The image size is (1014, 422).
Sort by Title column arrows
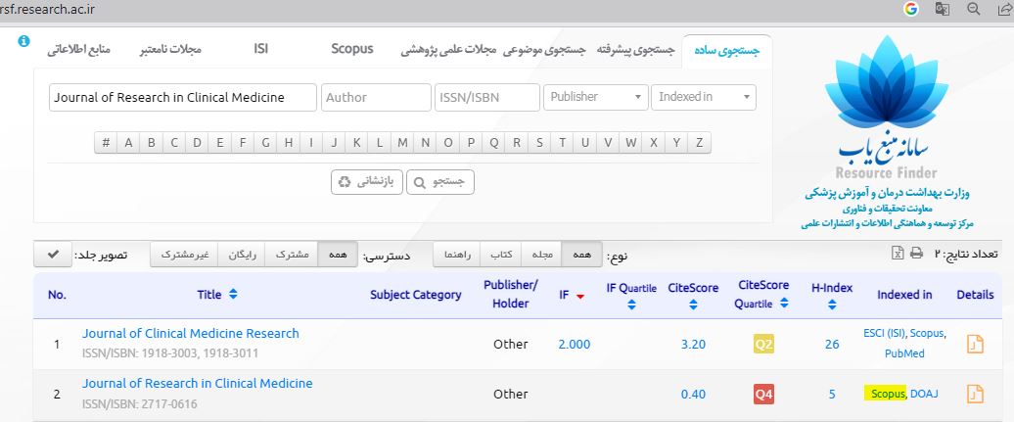point(233,294)
